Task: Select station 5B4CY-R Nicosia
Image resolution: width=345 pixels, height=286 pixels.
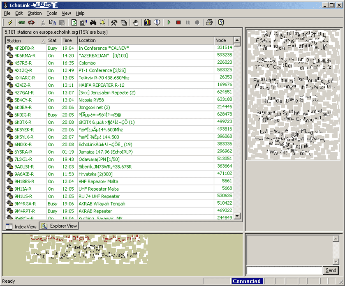Action: coord(120,100)
